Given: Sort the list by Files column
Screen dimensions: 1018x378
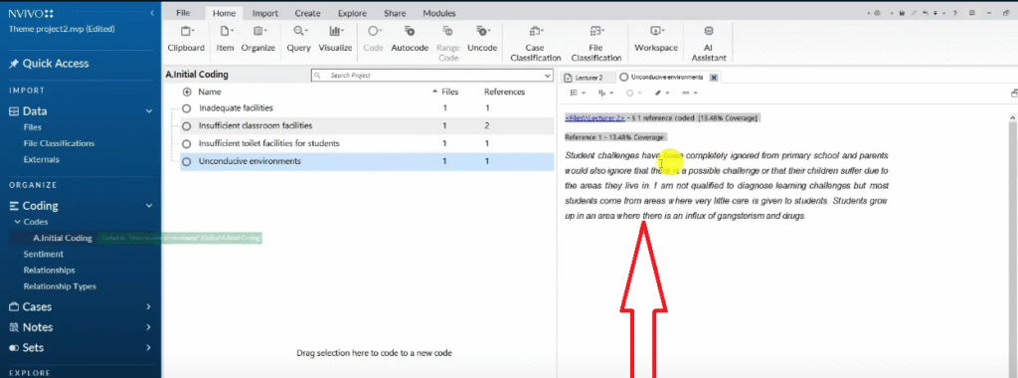Looking at the screenshot, I should (450, 93).
